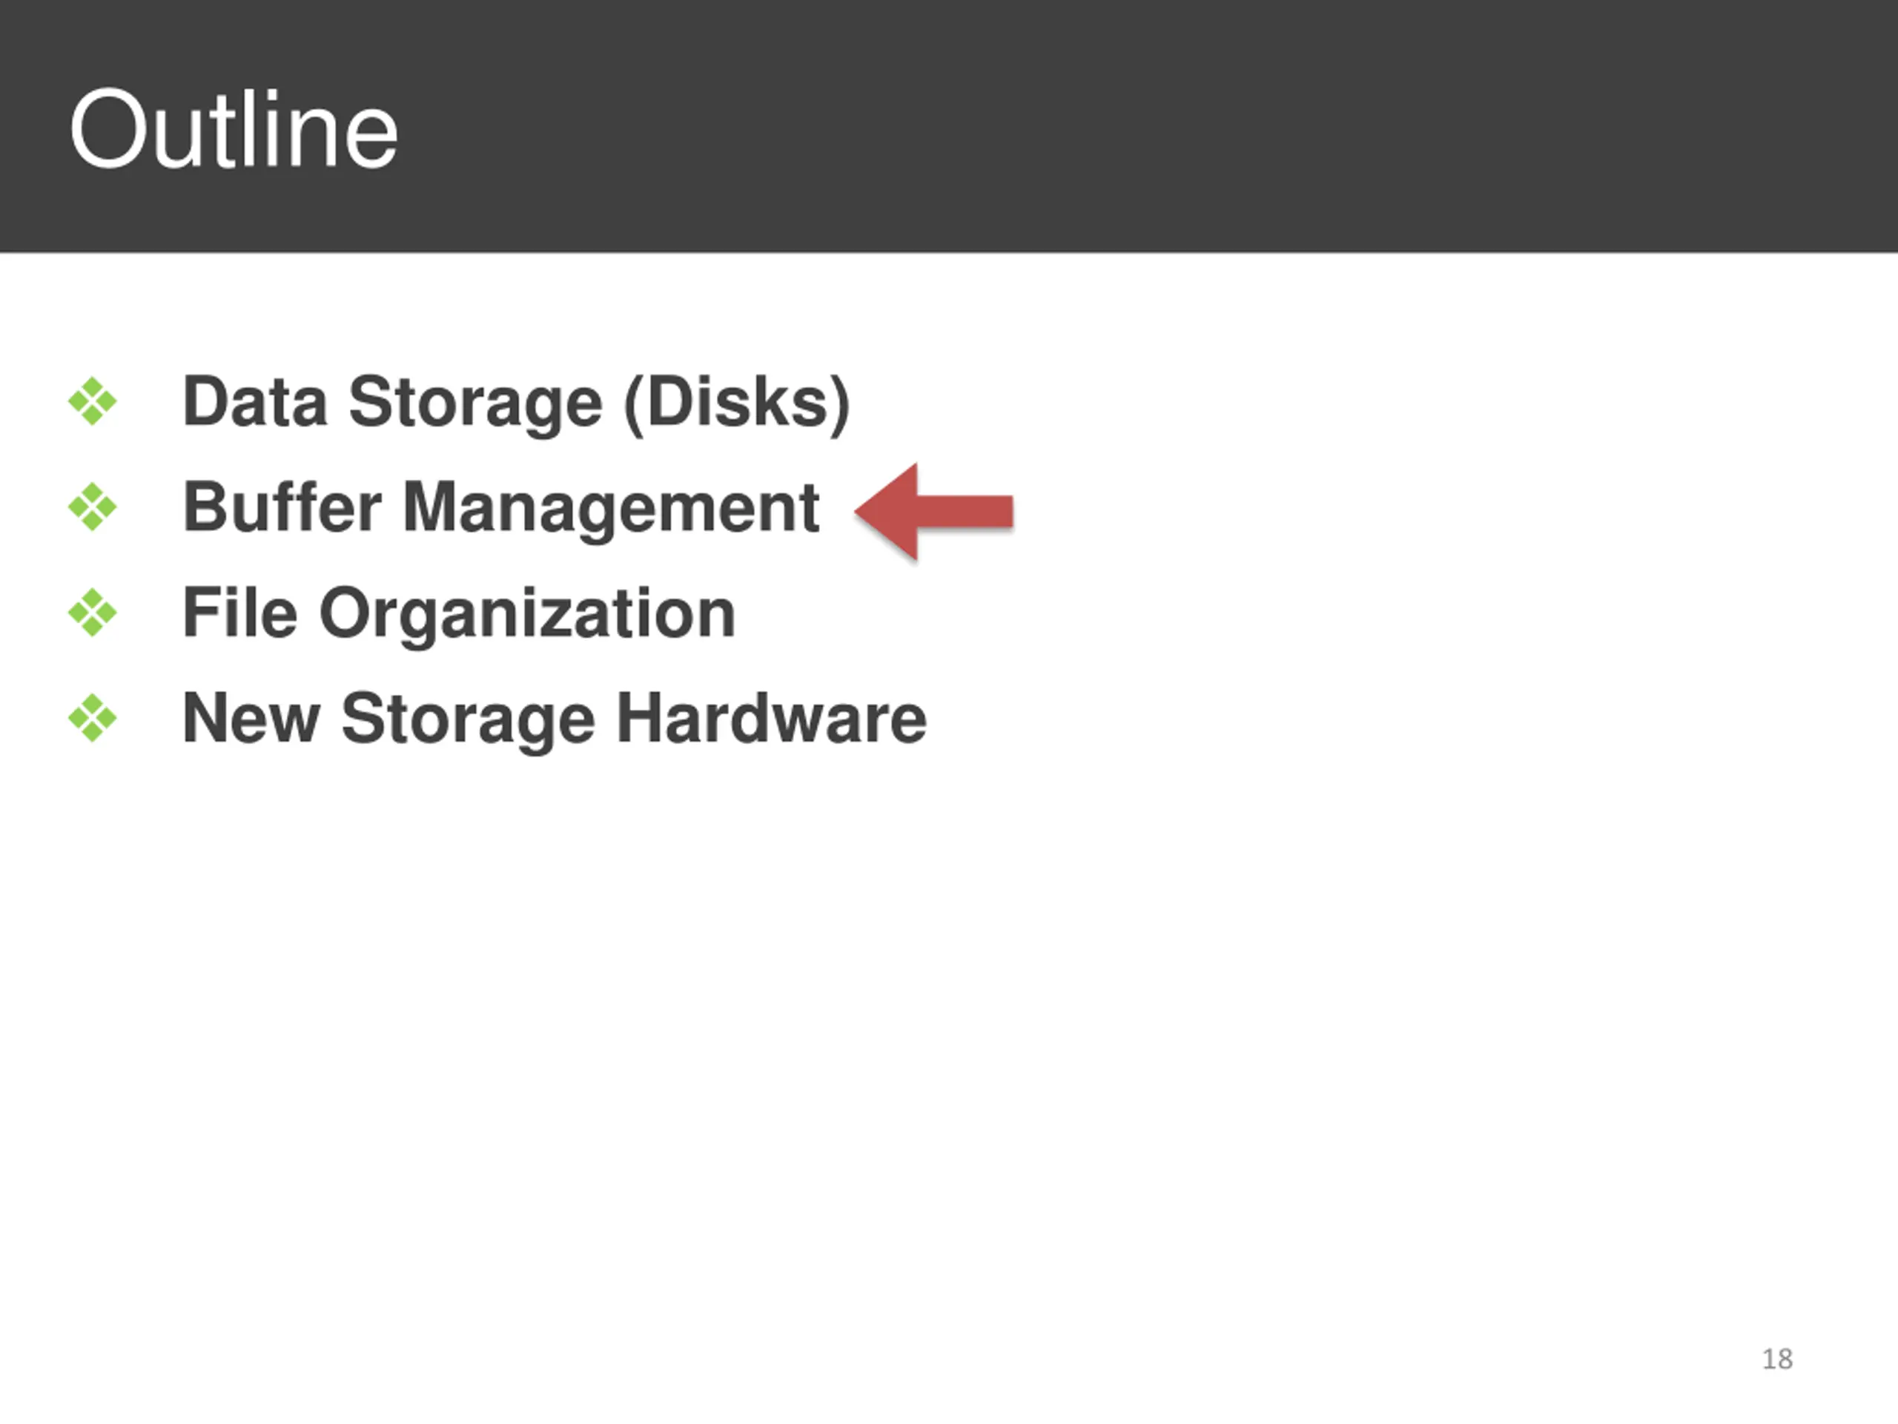The width and height of the screenshot is (1898, 1424).
Task: Select the New Storage Hardware bullet text
Action: [x=555, y=719]
